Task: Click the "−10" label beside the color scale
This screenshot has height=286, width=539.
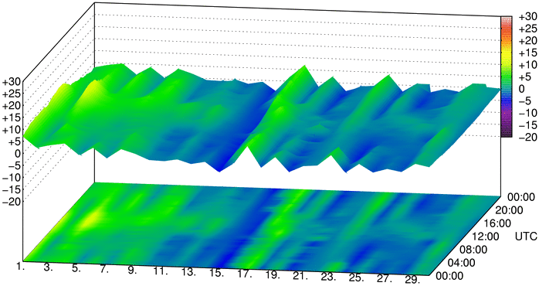Action: pos(527,113)
